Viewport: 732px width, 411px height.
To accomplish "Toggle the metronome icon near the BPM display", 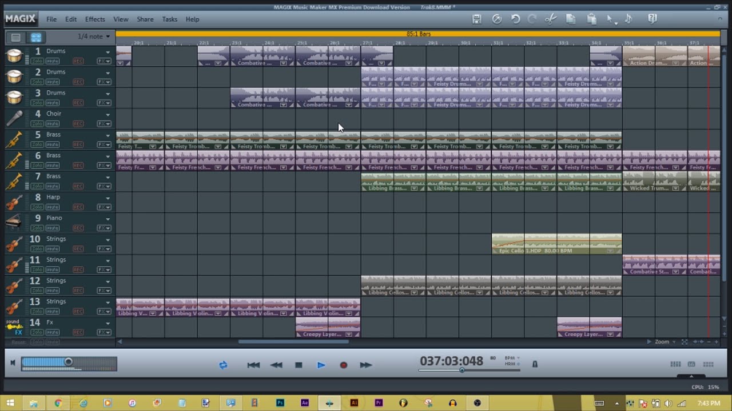I will coord(535,364).
